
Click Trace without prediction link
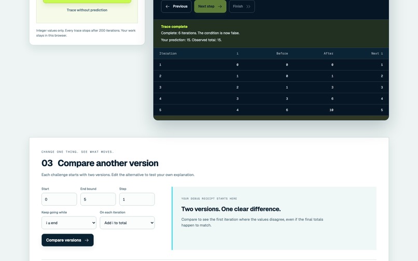point(87,10)
